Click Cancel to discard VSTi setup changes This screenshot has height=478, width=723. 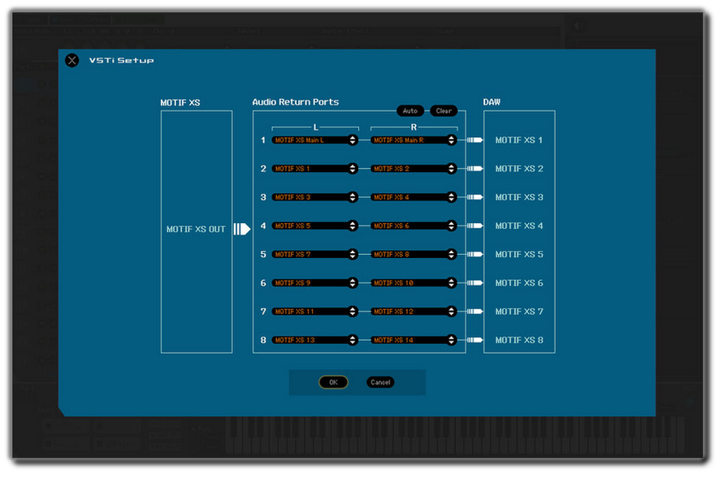point(380,382)
